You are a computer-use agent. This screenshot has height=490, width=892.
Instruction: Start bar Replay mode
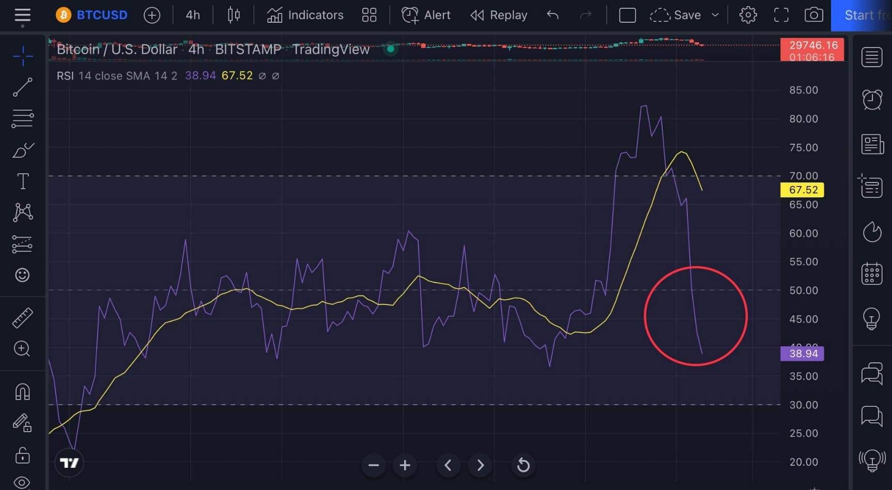[x=499, y=15]
